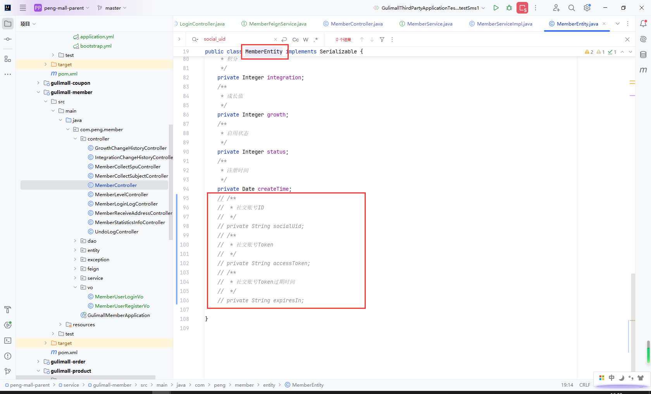Open search history dropdown
Viewport: 651px width, 394px height.
[x=195, y=39]
